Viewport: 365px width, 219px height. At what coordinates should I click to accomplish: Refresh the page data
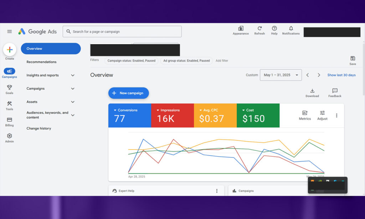click(259, 31)
